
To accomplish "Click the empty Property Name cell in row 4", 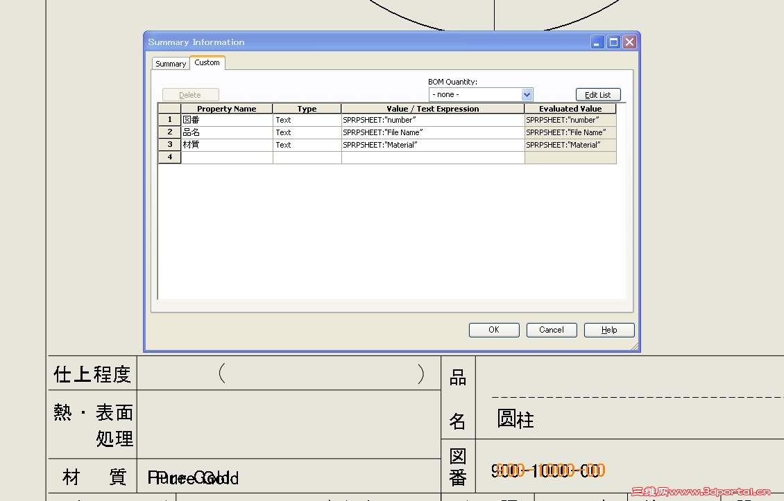I will [x=227, y=157].
